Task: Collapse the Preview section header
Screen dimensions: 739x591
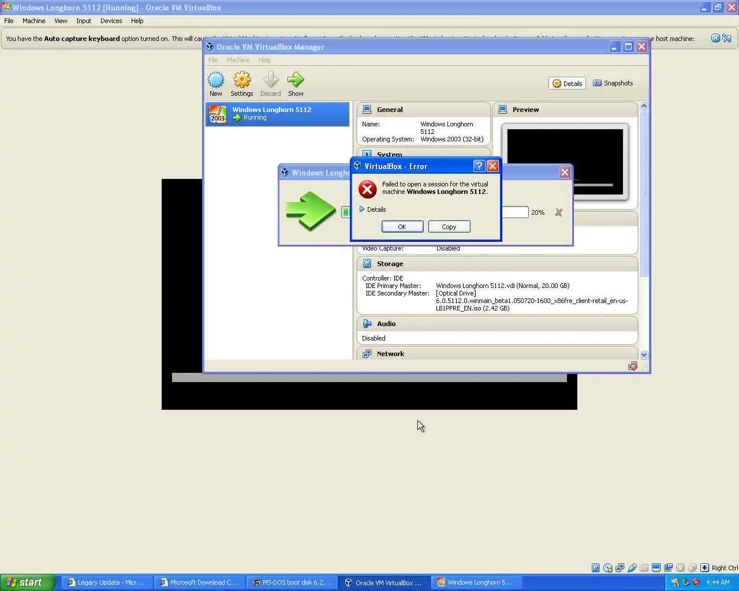Action: (x=565, y=110)
